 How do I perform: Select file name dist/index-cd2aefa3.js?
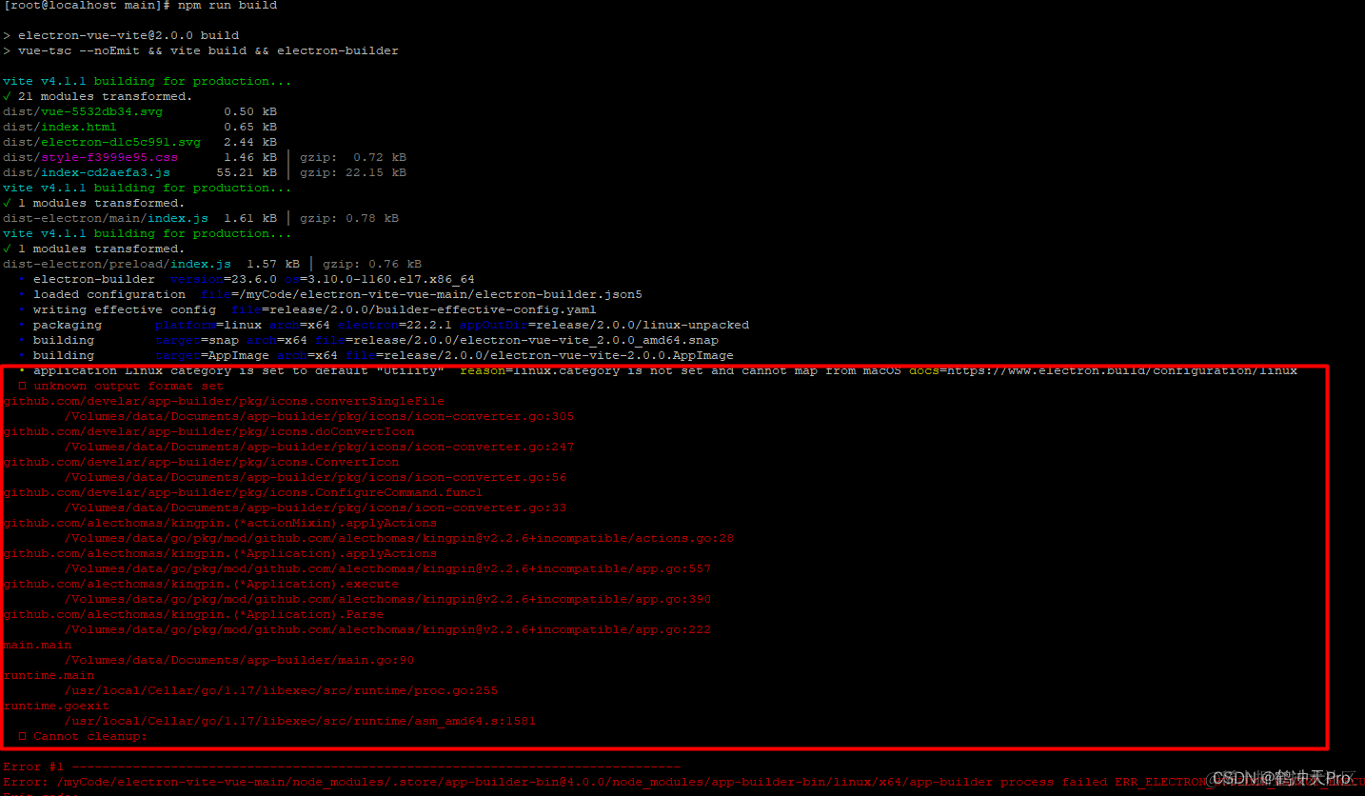(87, 172)
